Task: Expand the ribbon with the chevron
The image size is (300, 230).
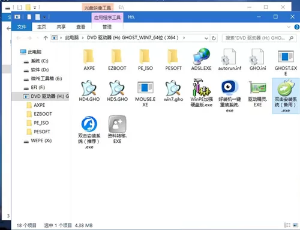Action: click(x=289, y=27)
